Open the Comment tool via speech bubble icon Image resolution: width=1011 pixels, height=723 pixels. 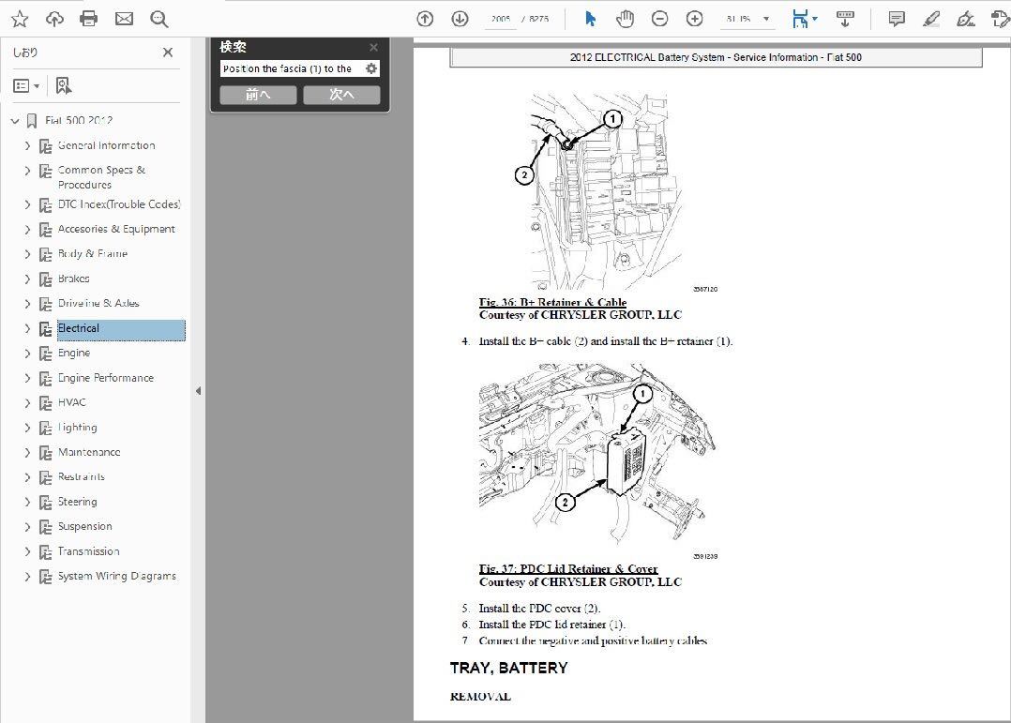896,18
